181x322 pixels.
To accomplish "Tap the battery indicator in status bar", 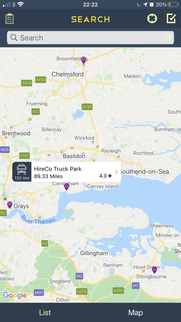I will pos(173,5).
